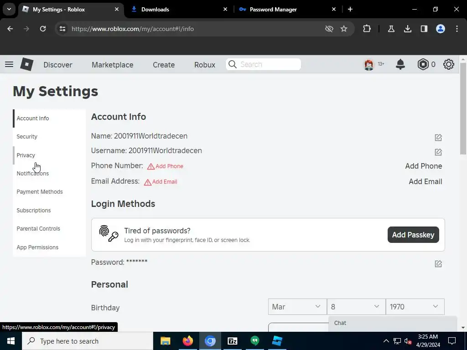Expand the birthday month dropdown showing Mar
Viewport: 467px width, 350px height.
(x=297, y=307)
